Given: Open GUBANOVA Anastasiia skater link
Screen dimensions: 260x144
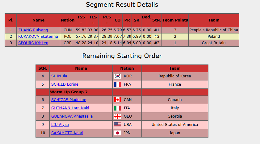Looking at the screenshot, I should [x=72, y=116].
